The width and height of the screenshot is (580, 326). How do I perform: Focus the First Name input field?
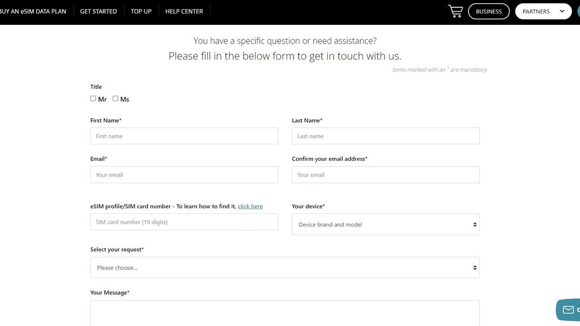pyautogui.click(x=184, y=136)
